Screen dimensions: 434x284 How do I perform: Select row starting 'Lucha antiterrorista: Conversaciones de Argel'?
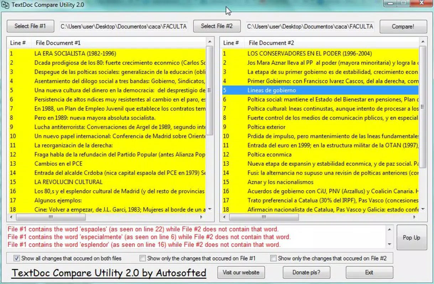pyautogui.click(x=107, y=127)
